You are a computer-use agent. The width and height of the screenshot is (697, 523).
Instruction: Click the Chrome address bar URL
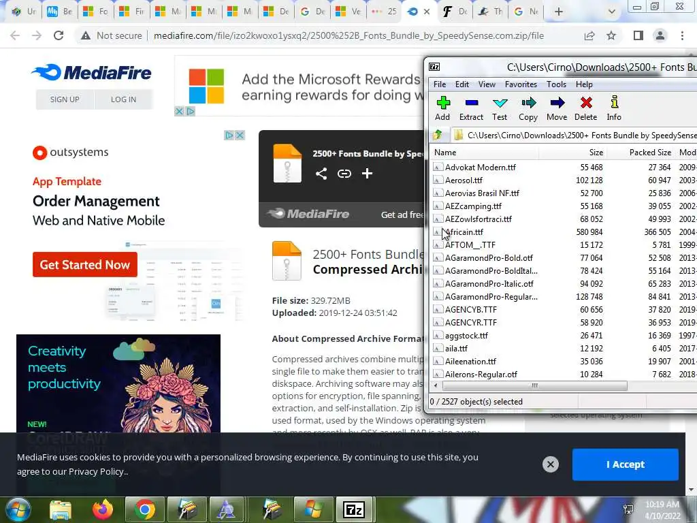(348, 35)
